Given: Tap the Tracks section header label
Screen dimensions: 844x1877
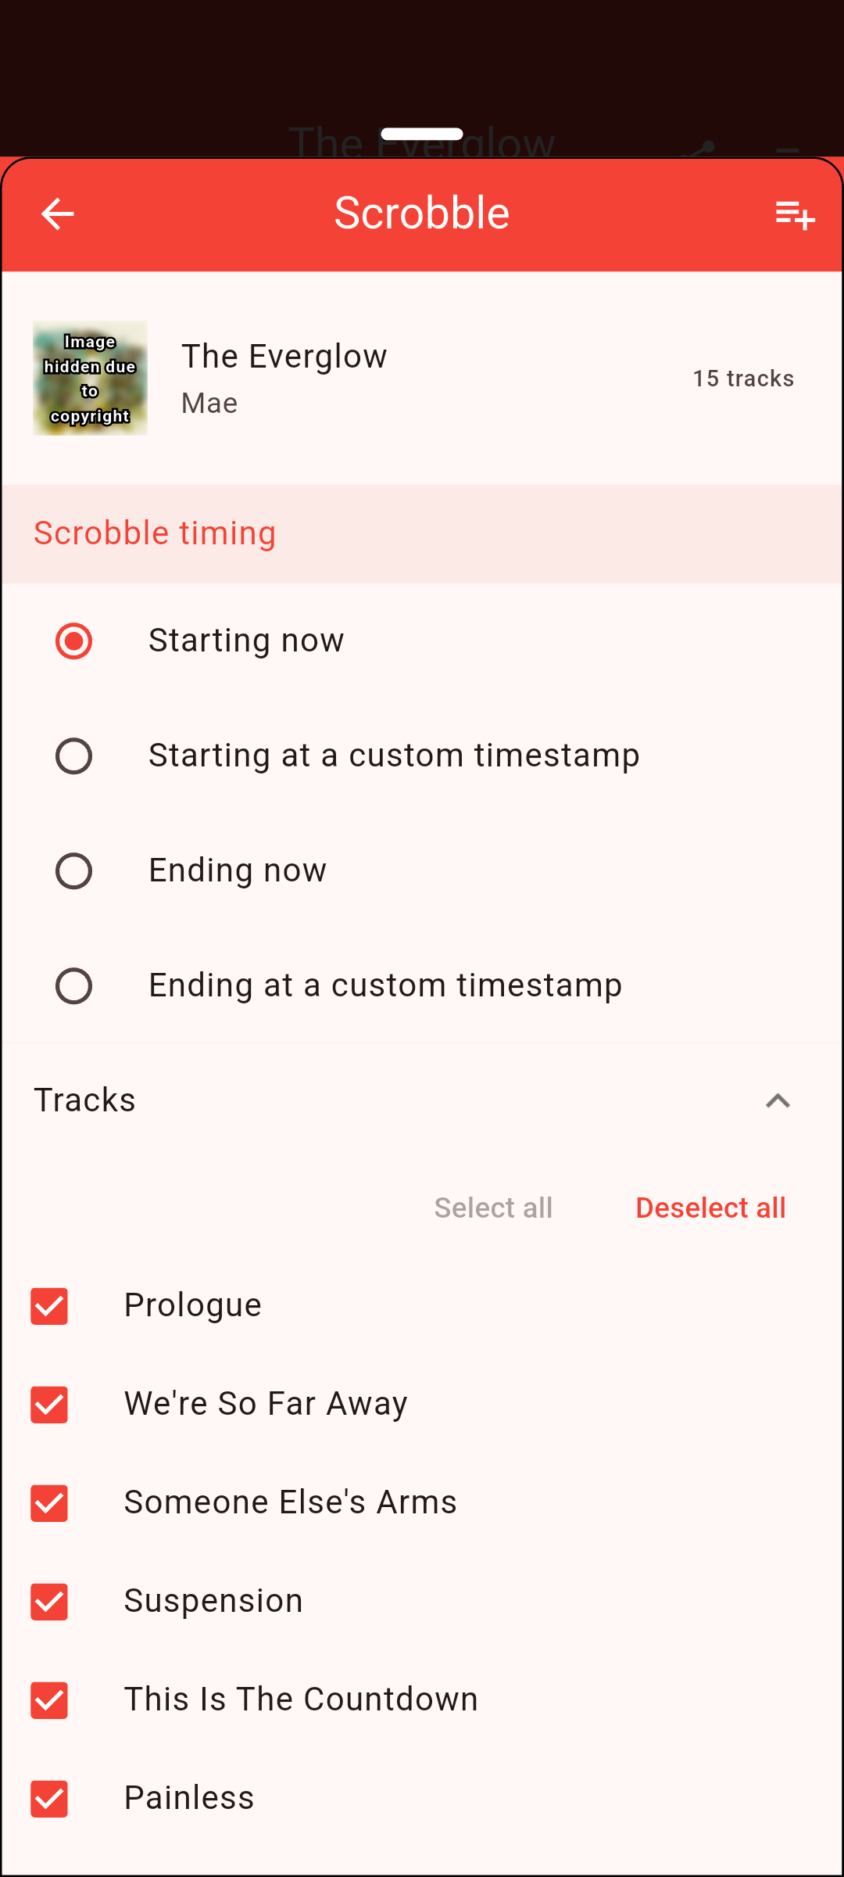Looking at the screenshot, I should [x=85, y=1100].
